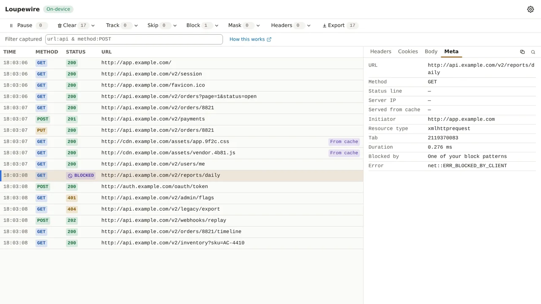
Task: Focus the Filter captured input field
Action: point(134,39)
